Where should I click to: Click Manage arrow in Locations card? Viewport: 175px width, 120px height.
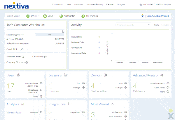(83, 88)
